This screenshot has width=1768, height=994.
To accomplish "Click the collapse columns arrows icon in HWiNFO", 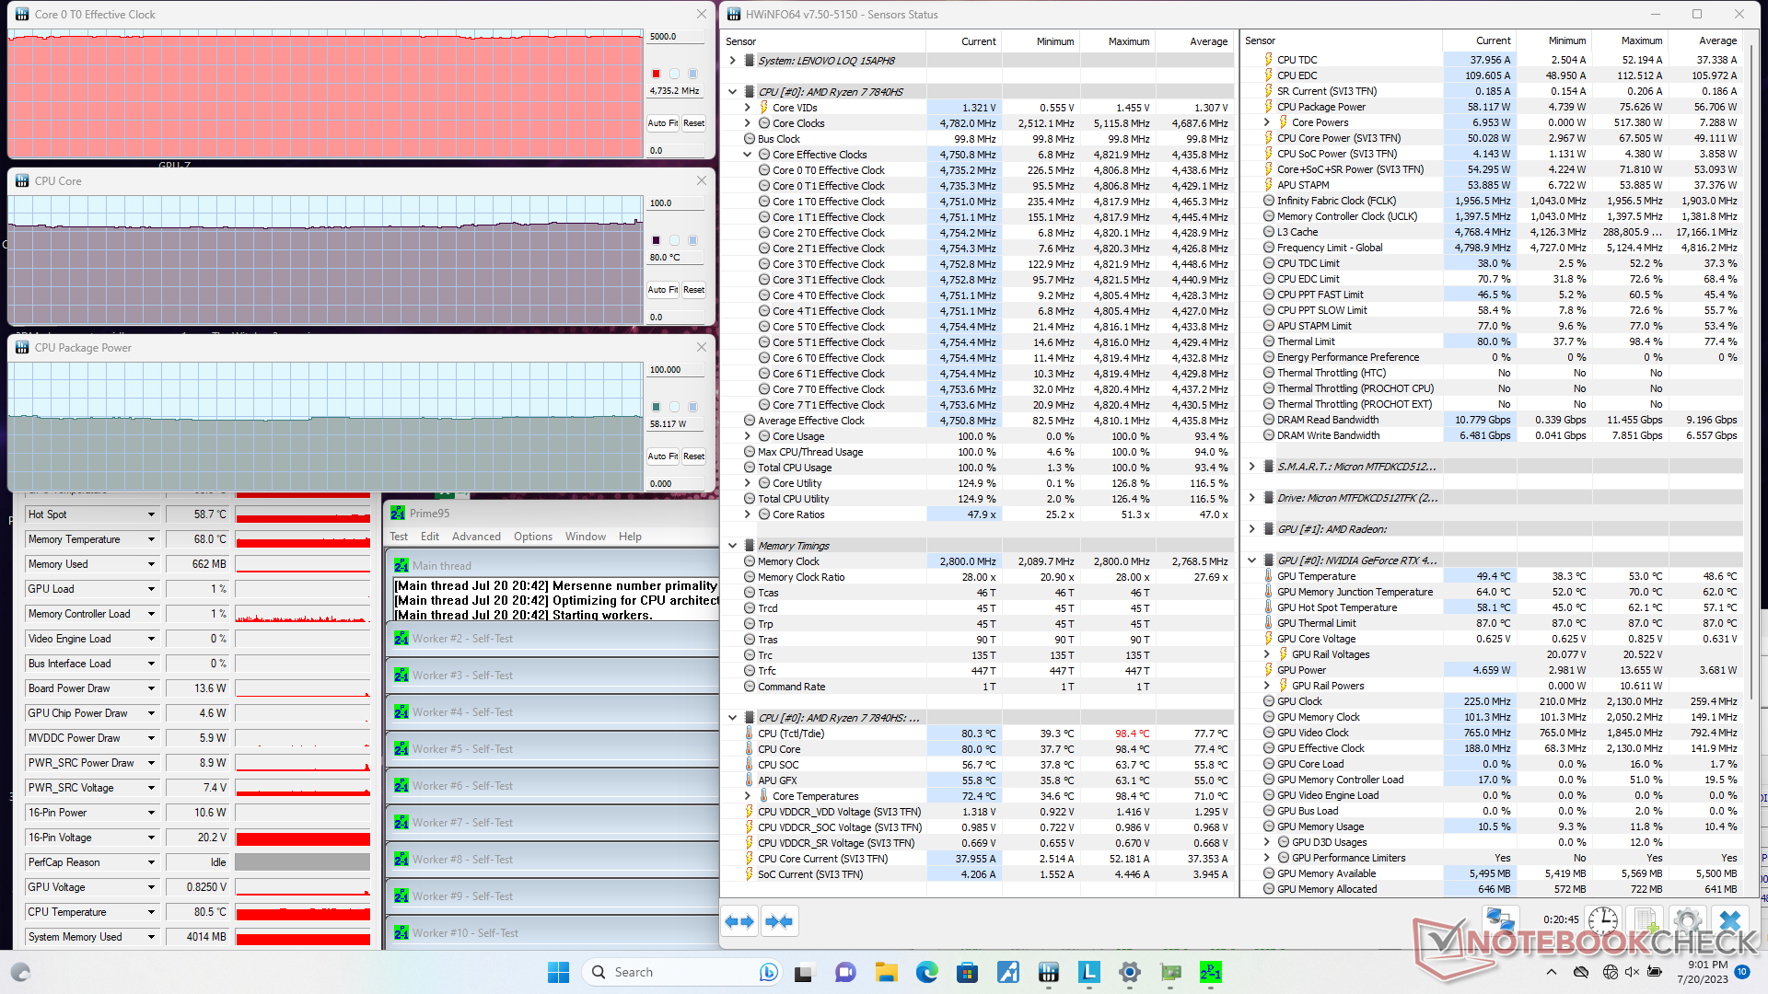I will point(779,921).
